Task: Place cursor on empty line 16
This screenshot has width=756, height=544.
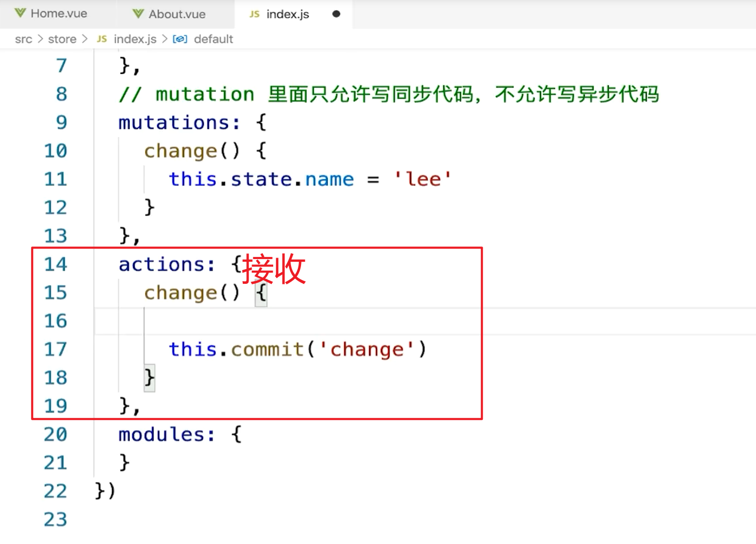Action: click(315, 321)
